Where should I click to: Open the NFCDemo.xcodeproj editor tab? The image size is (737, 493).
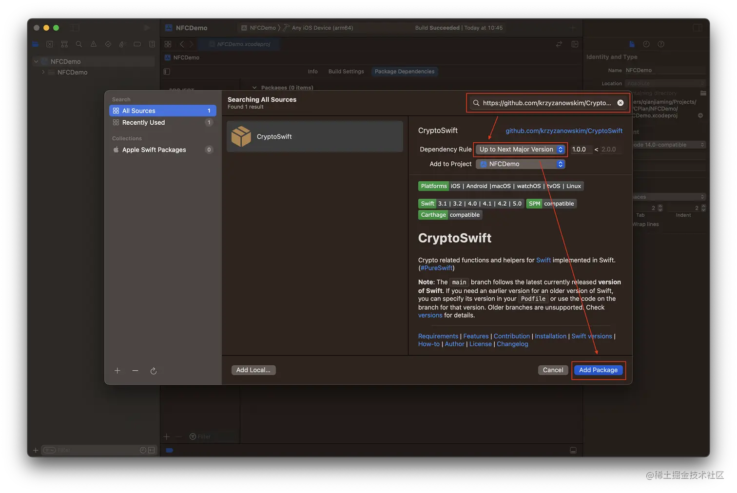click(x=239, y=44)
